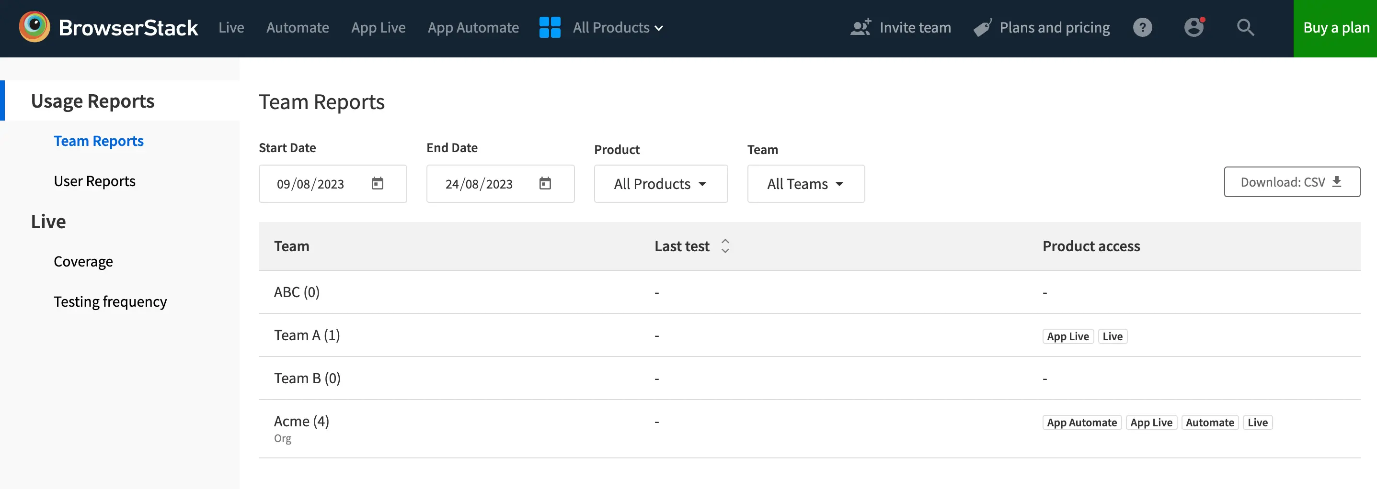Open the End Date calendar picker icon

pyautogui.click(x=545, y=184)
